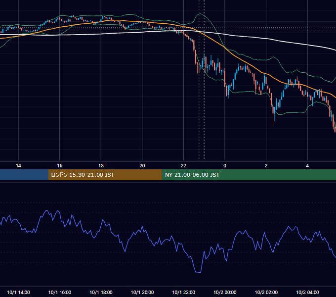
Task: Click the 10/1 16:00 date label
Action: 60,292
